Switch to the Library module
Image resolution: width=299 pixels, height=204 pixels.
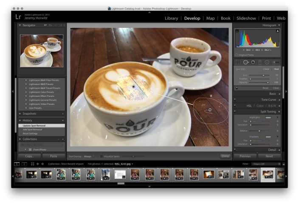171,18
